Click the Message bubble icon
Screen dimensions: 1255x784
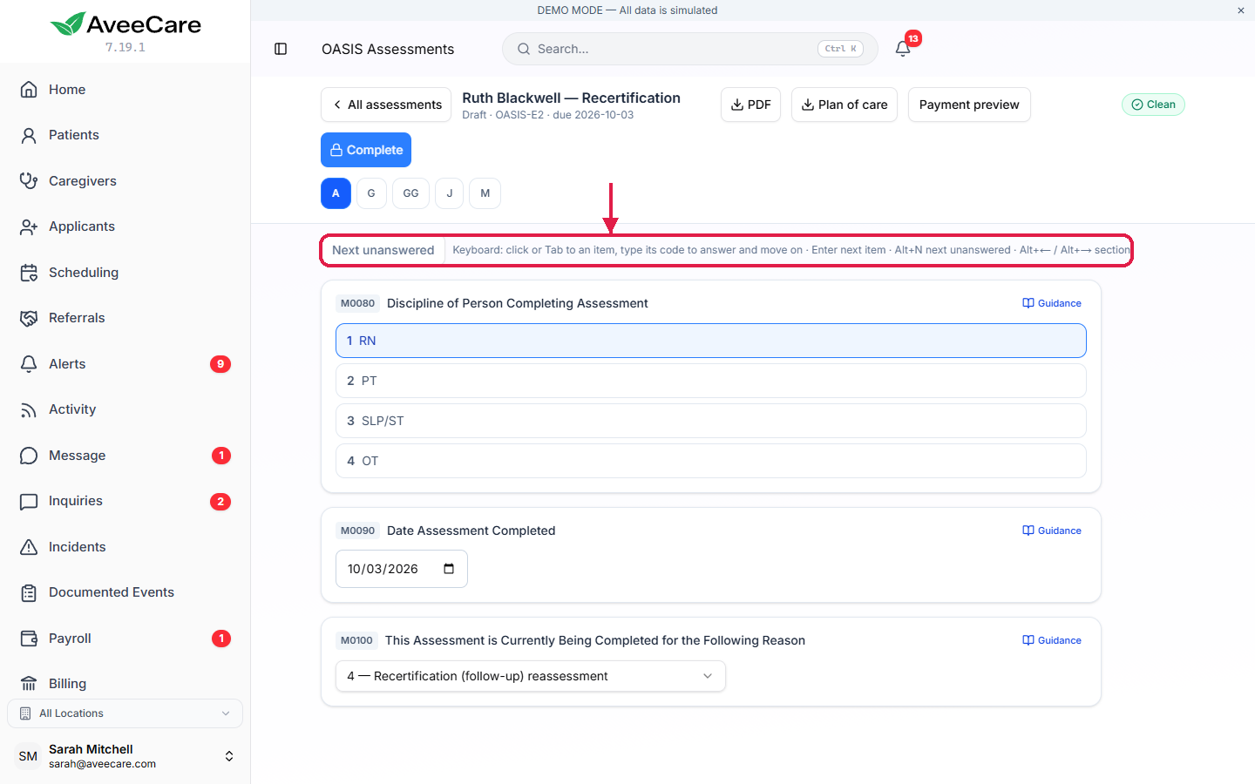pyautogui.click(x=29, y=456)
